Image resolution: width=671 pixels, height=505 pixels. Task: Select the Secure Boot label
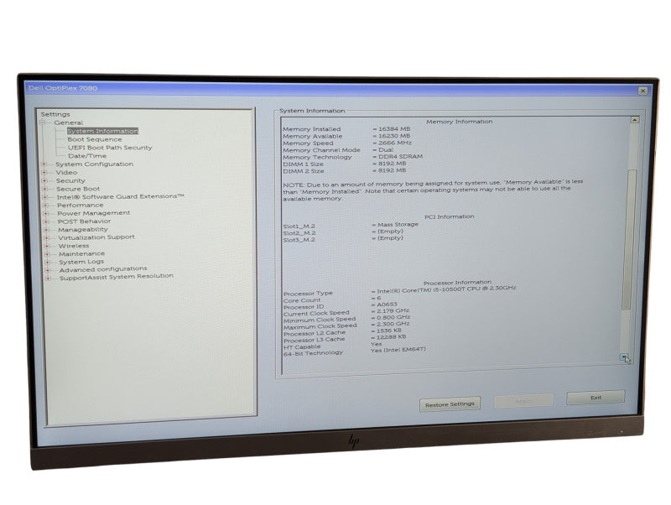[x=78, y=189]
